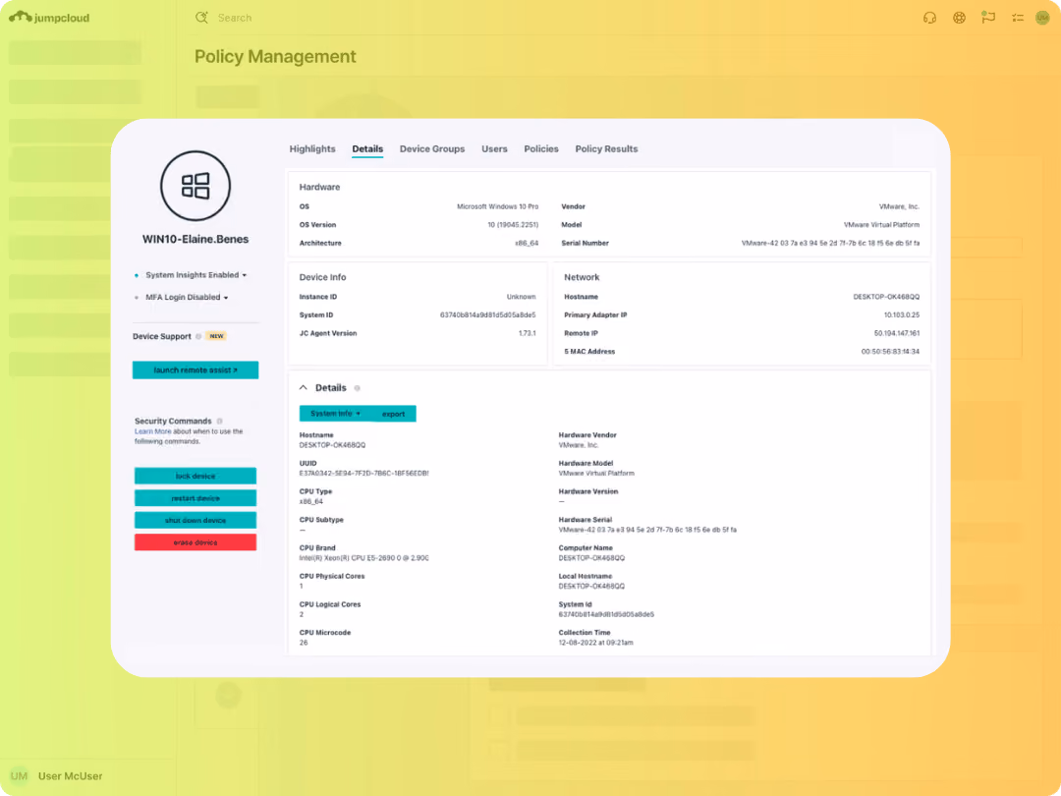Screen dimensions: 1061x796
Task: Open the UM user avatar menu, top right
Action: point(1042,18)
